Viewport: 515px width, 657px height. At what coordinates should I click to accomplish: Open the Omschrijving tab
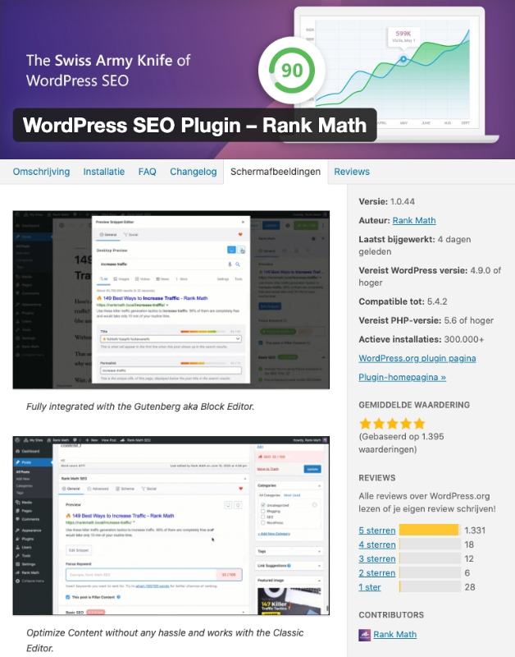point(41,172)
